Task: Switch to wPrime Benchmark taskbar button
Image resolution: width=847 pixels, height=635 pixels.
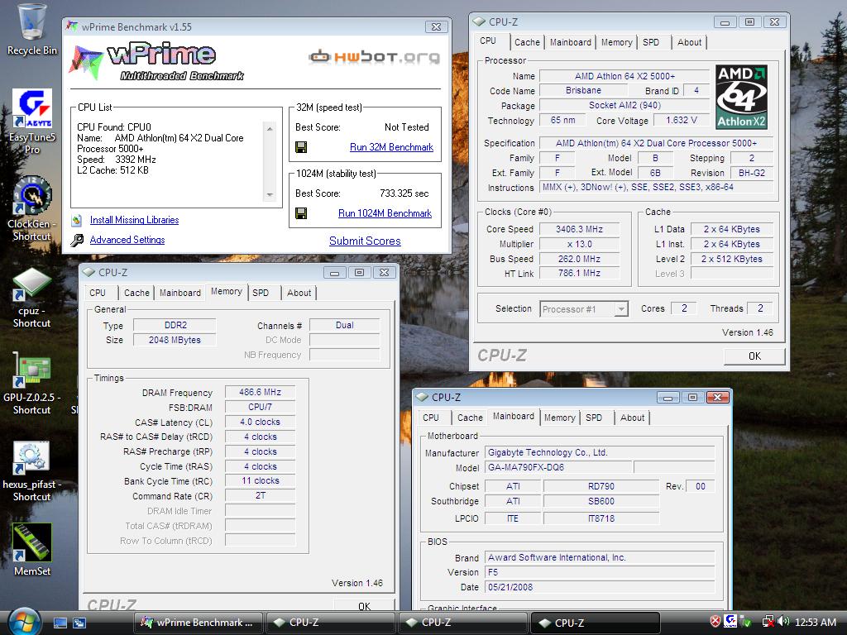Action: [198, 623]
